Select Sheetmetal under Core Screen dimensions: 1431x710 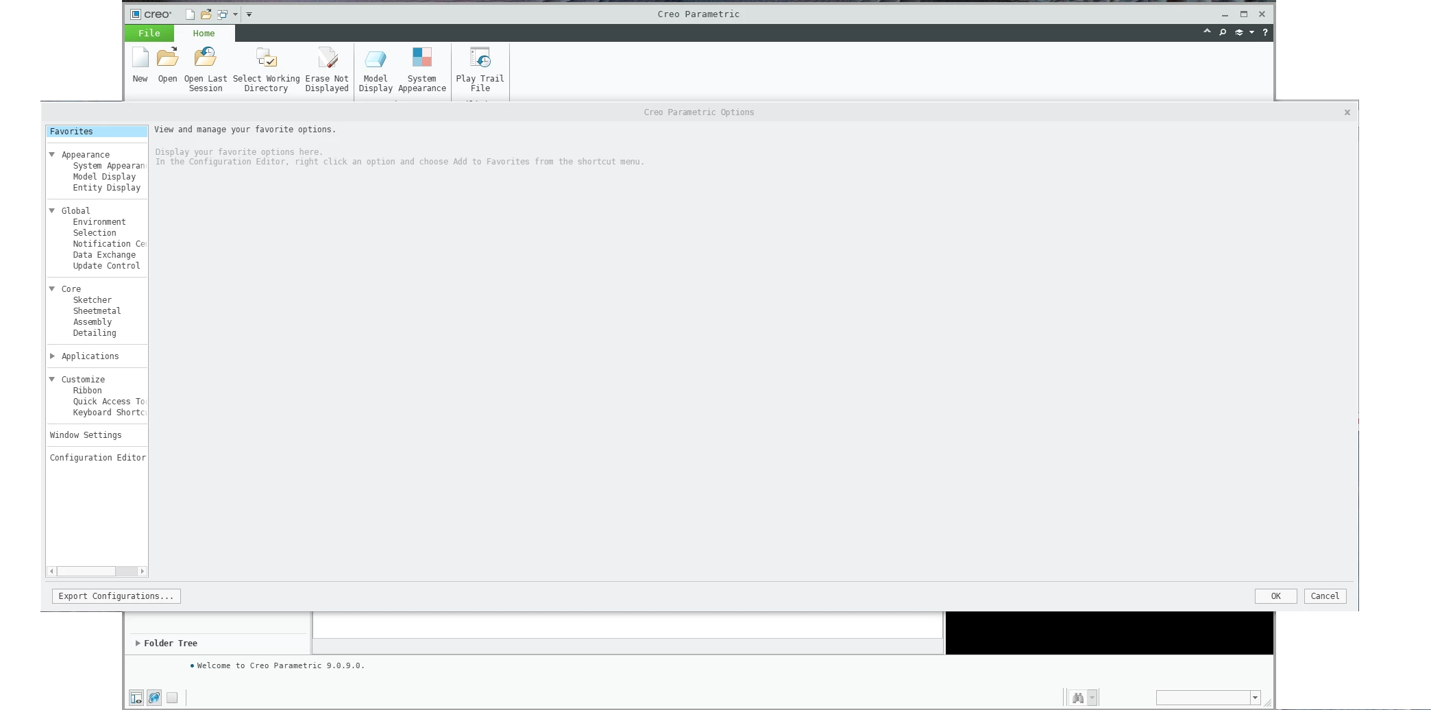[x=97, y=311]
